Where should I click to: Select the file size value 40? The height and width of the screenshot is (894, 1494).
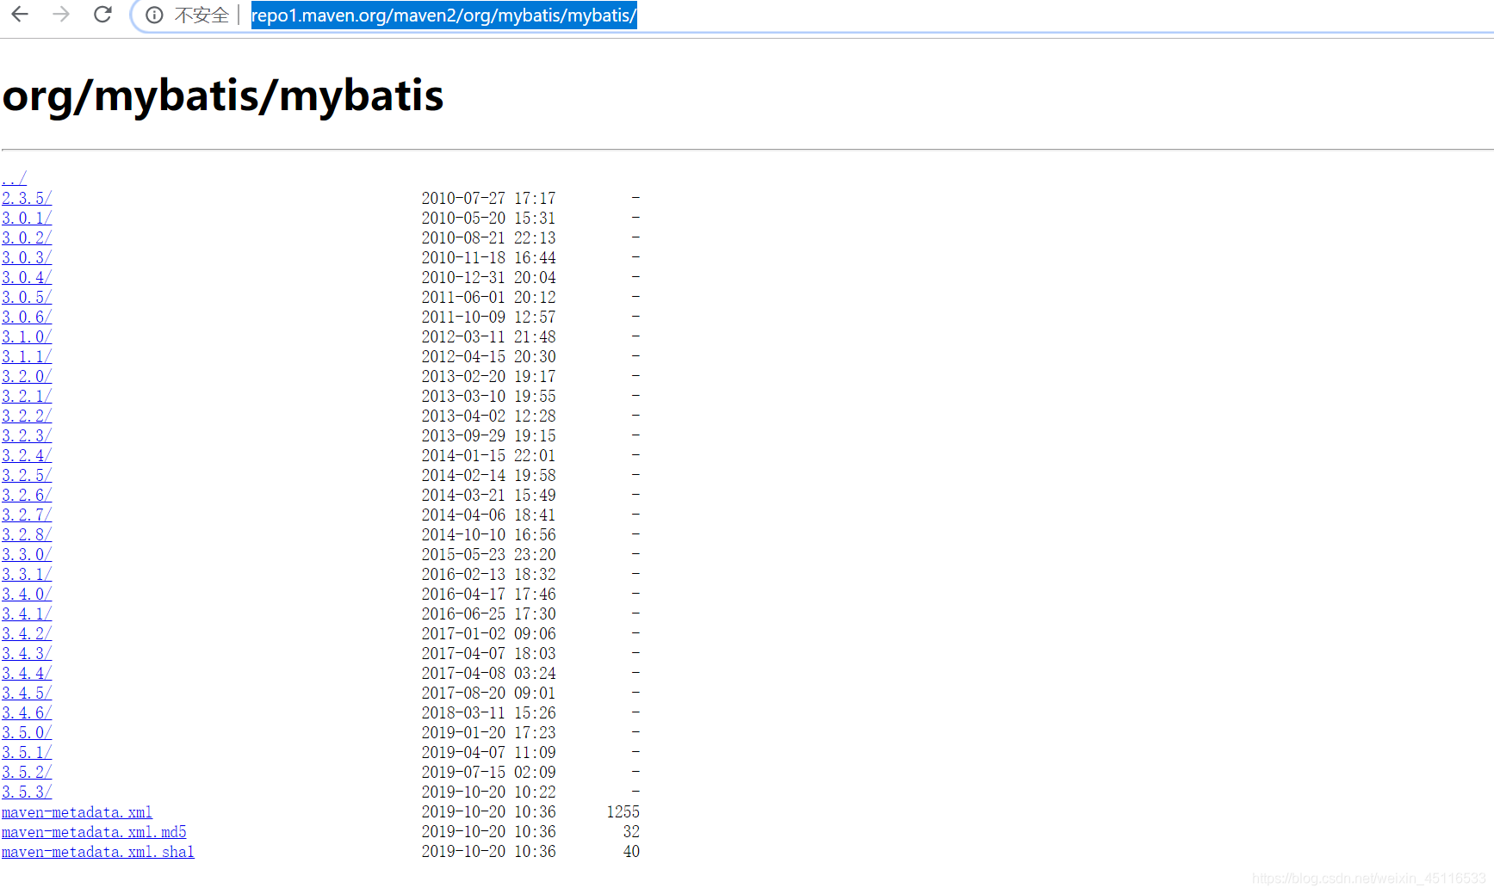point(631,851)
